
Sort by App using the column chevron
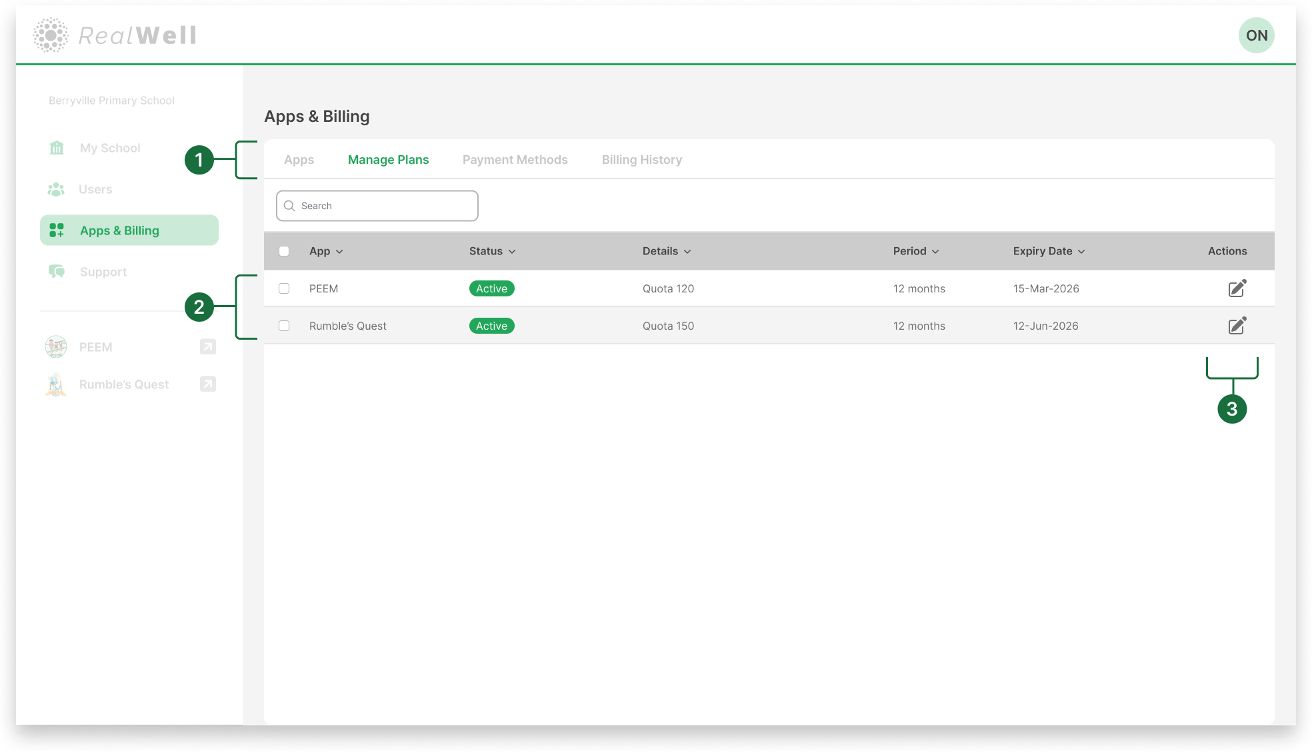click(x=340, y=251)
